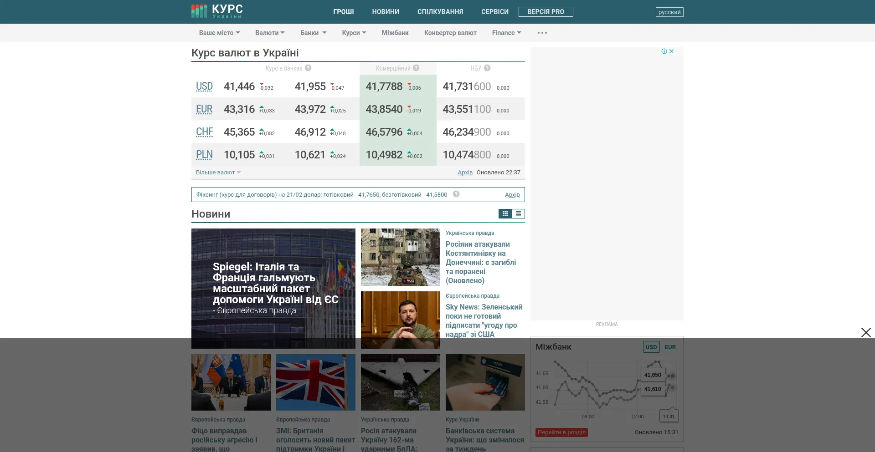The height and width of the screenshot is (452, 875).
Task: Open the Архів link under currency table
Action: click(x=465, y=172)
